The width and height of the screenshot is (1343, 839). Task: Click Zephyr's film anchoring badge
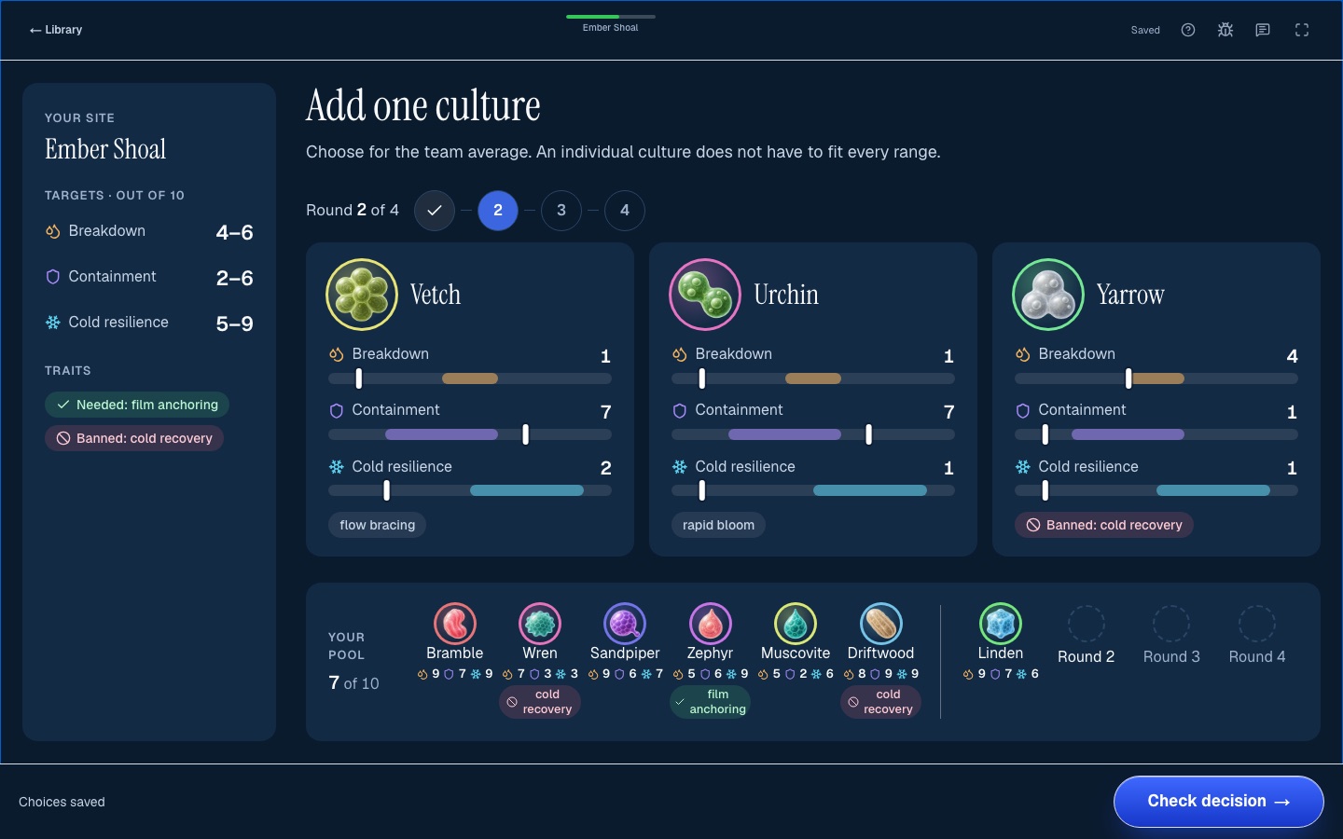click(710, 702)
